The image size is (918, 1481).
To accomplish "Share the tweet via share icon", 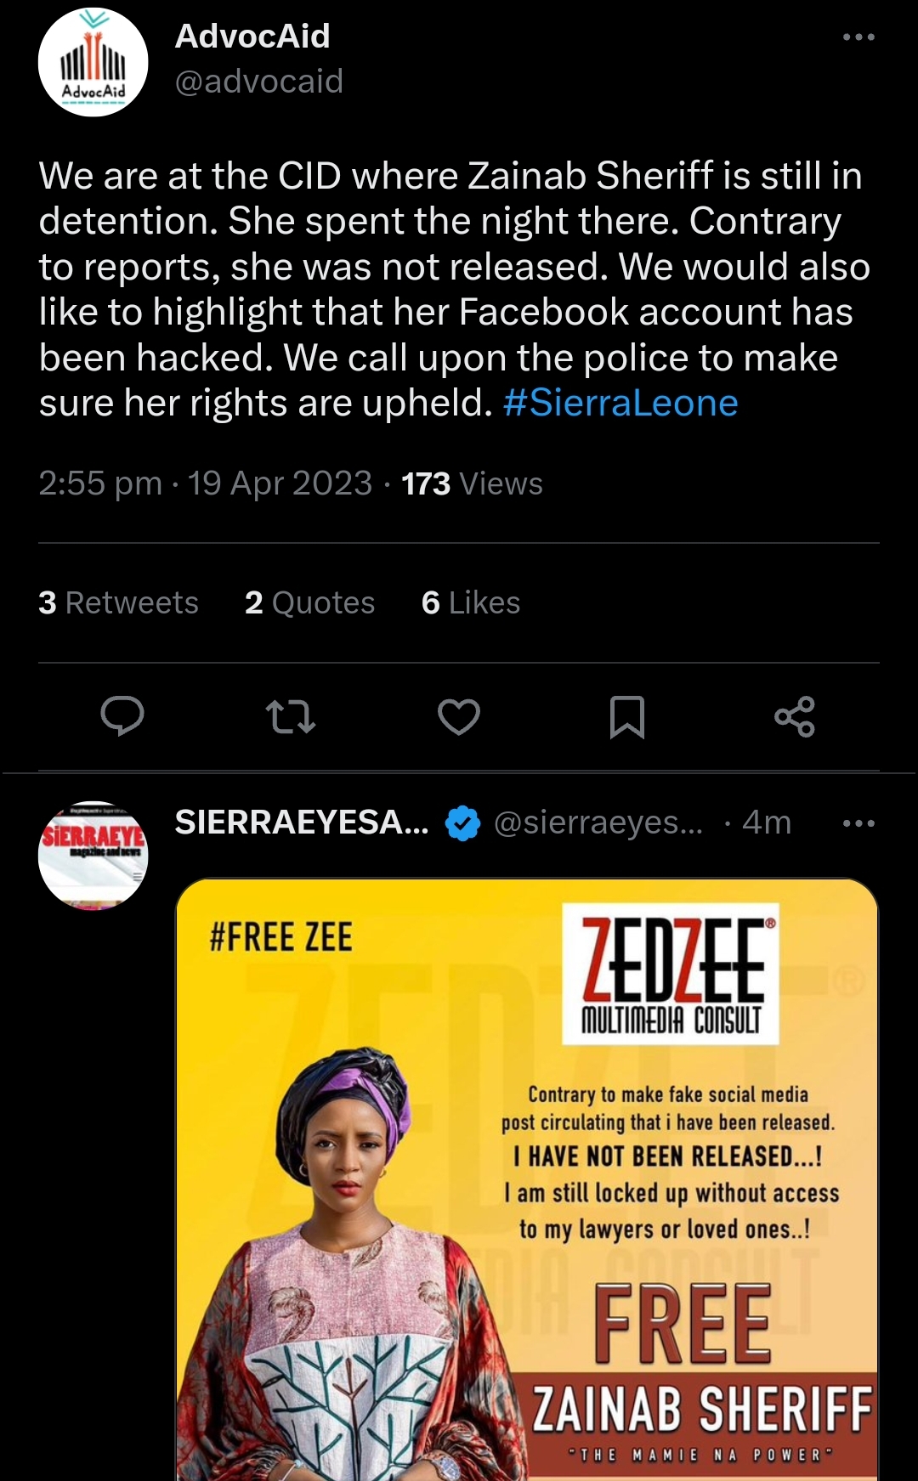I will pos(795,716).
